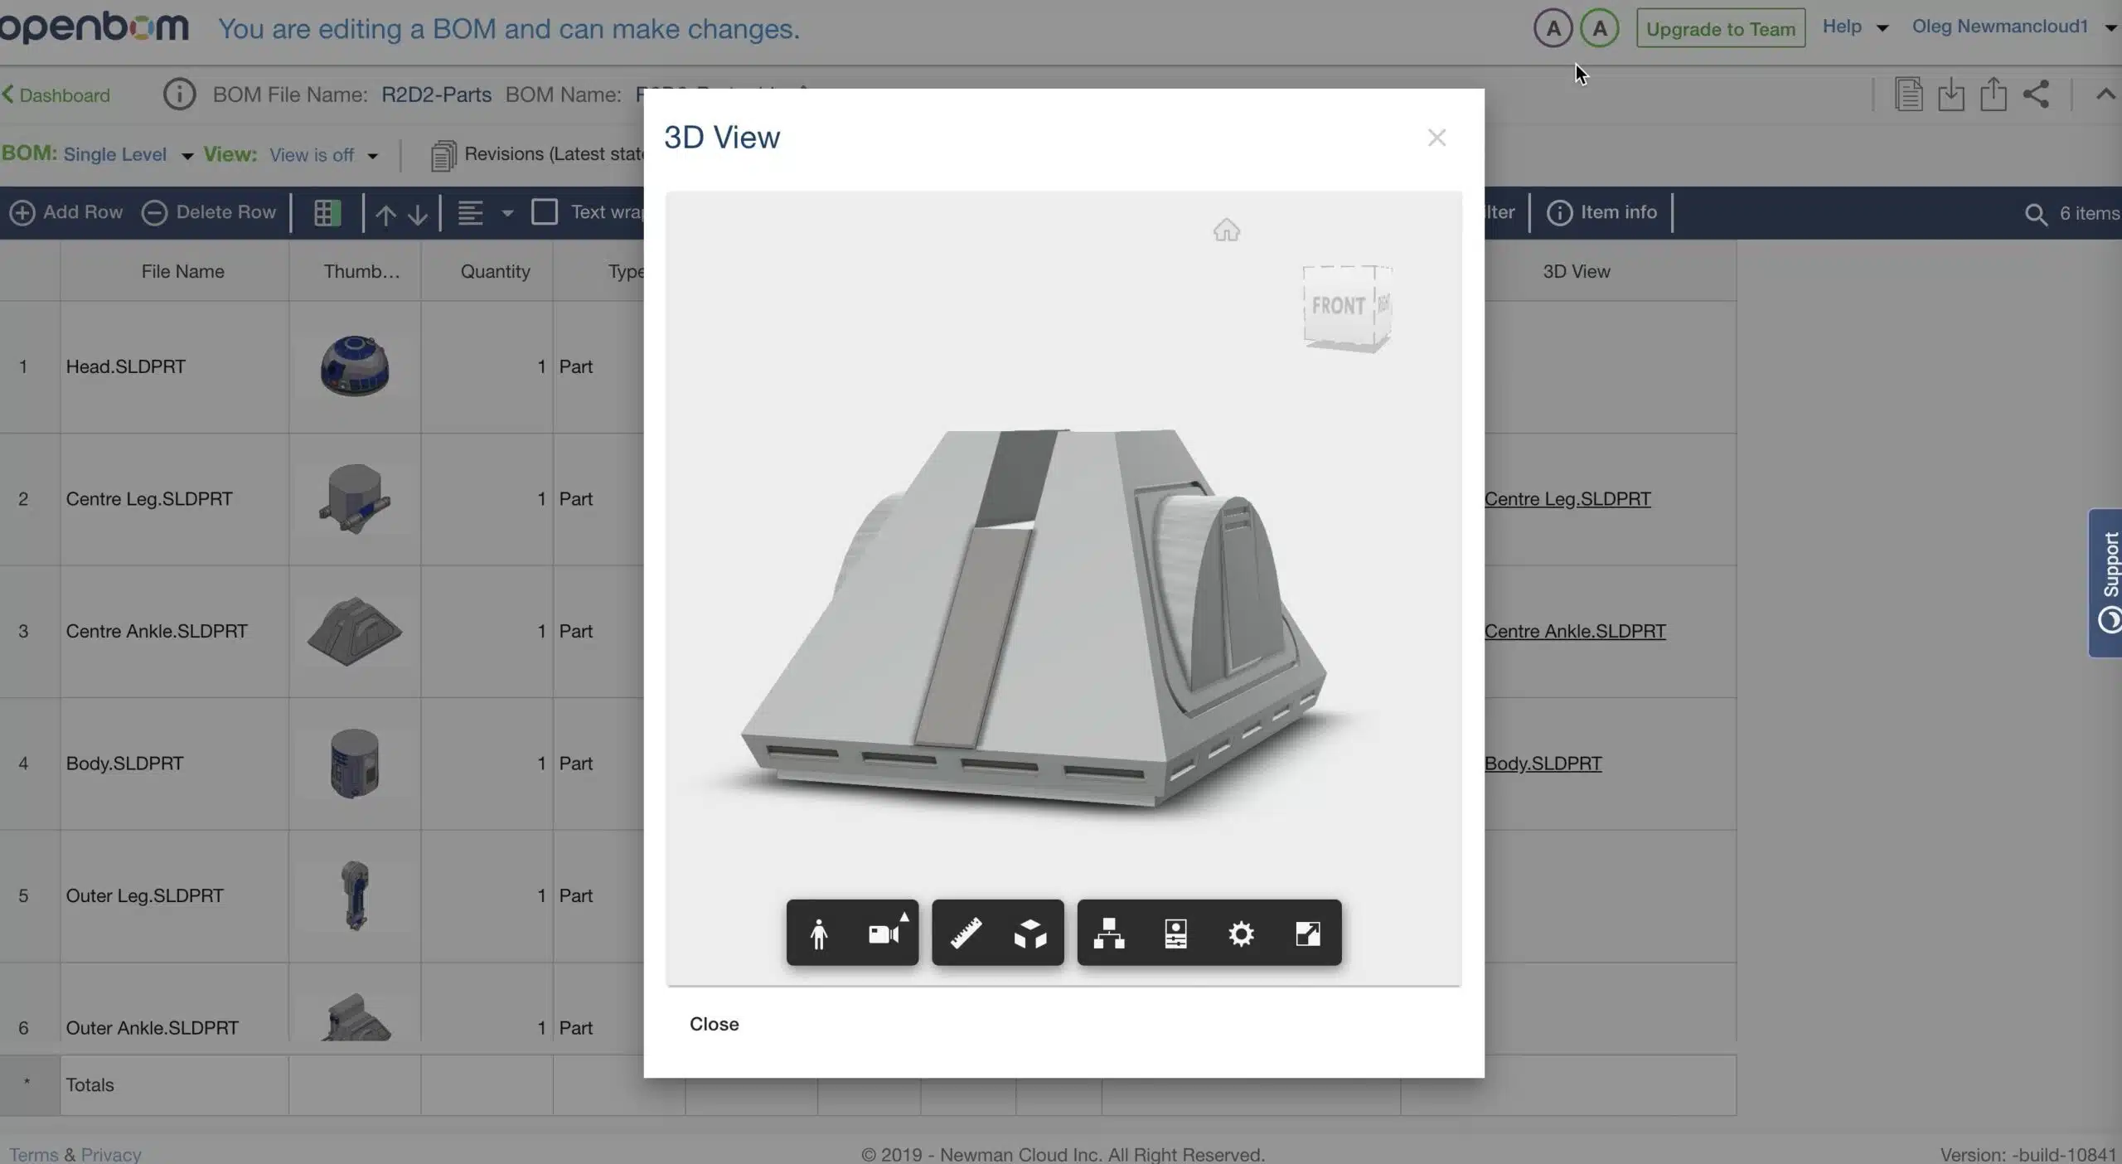
Task: Open Centre Ankle.SLDPRT 3D view link
Action: [1575, 631]
